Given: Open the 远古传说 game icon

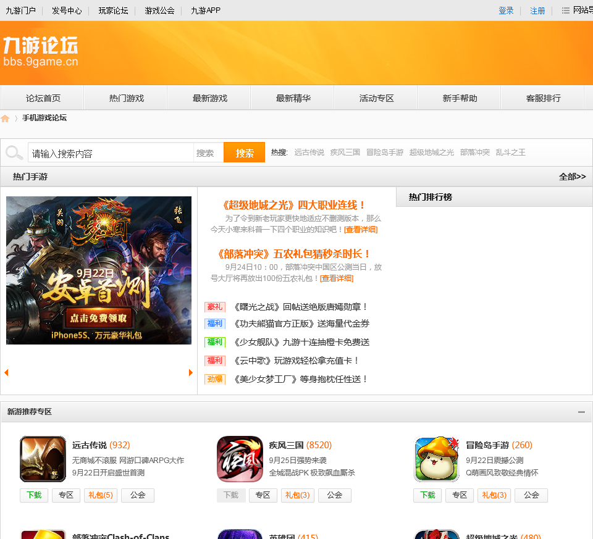Looking at the screenshot, I should [43, 459].
